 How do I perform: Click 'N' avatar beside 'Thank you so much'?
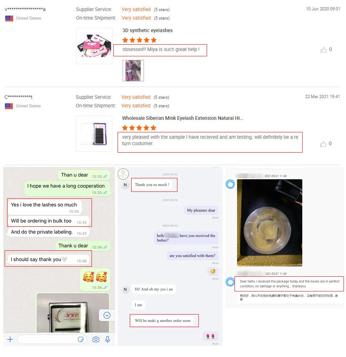(x=125, y=185)
